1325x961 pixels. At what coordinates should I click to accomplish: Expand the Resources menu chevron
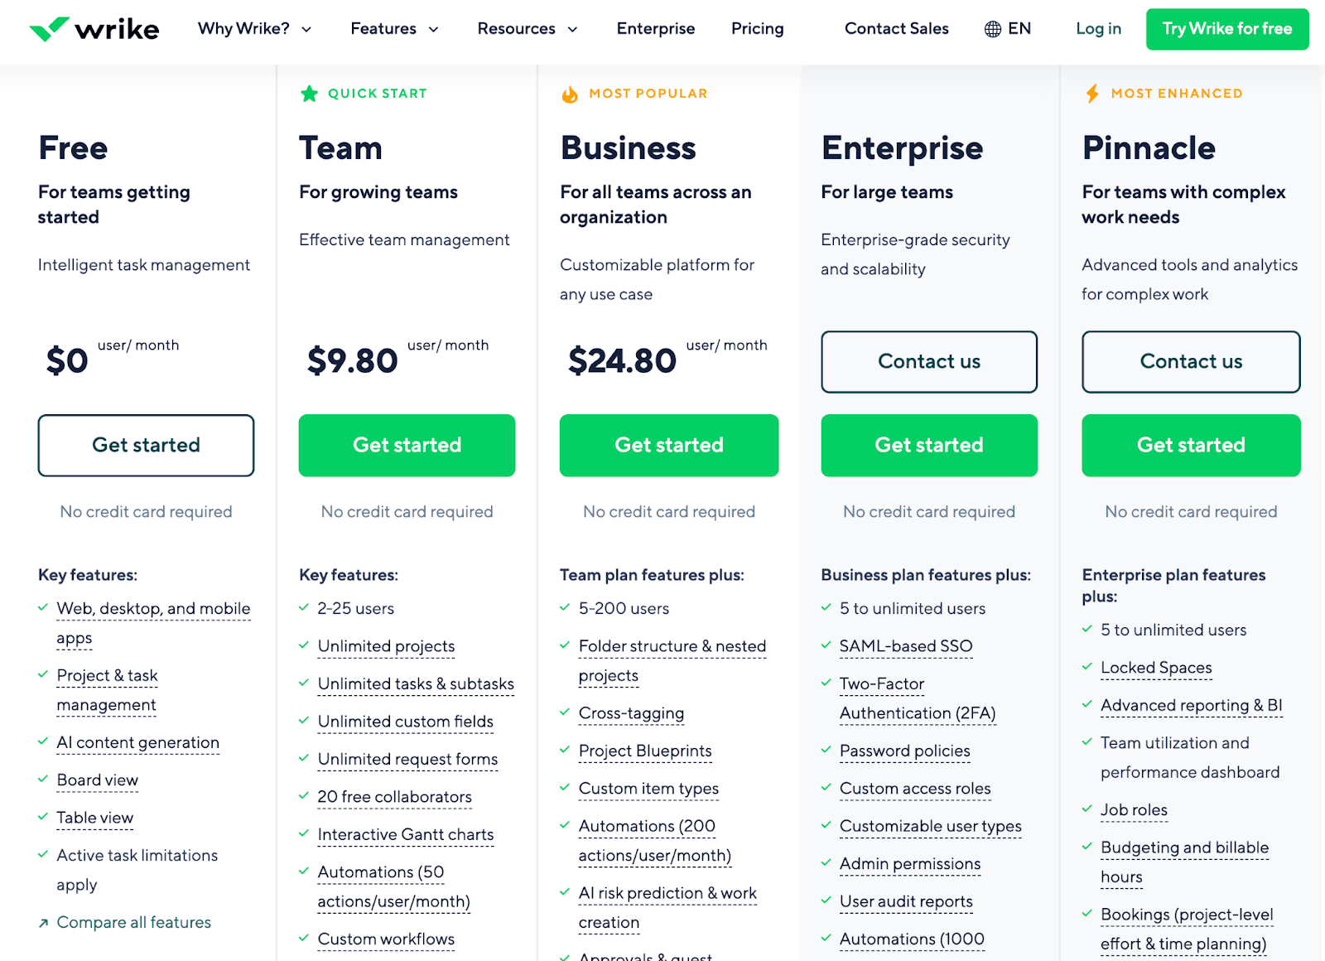[572, 29]
